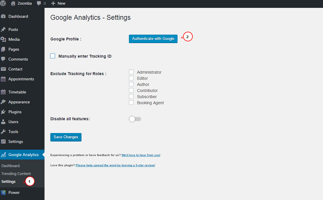Screen dimensions: 323x200
Task: Click Authenticate with Google button
Action: (153, 39)
